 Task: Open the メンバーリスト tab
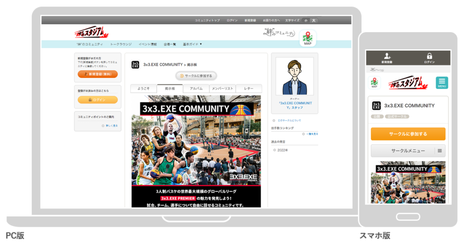[222, 89]
